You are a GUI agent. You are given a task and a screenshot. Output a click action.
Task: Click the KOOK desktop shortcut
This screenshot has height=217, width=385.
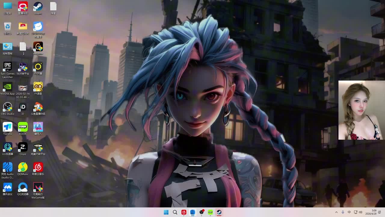tap(23, 127)
